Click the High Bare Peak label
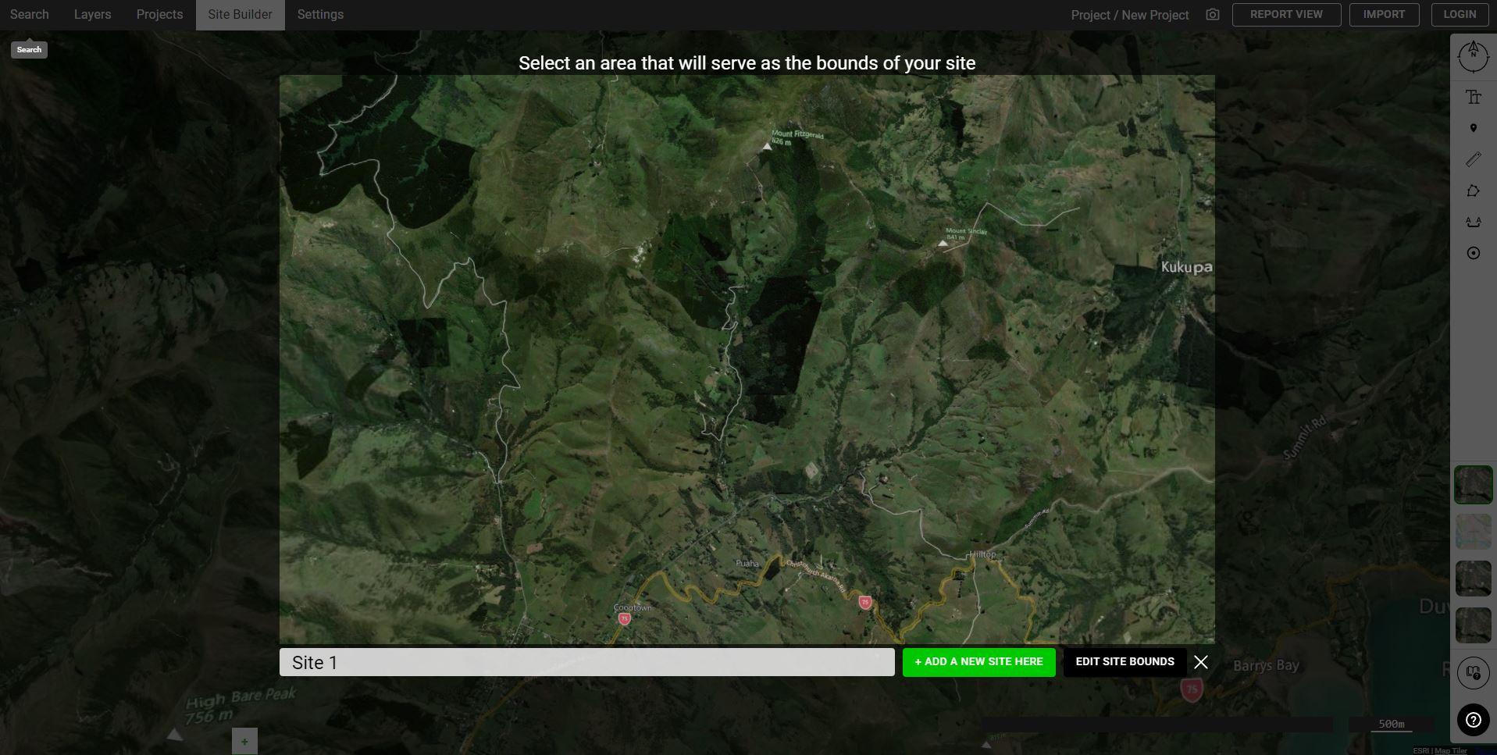This screenshot has height=755, width=1497. click(241, 704)
